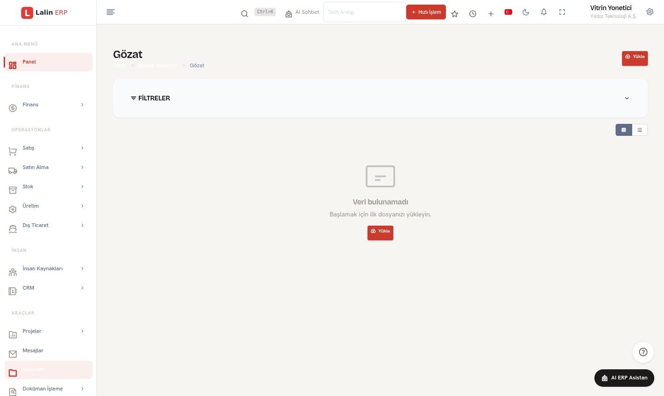Toggle dark mode with the moon icon
Image resolution: width=664 pixels, height=396 pixels.
point(526,12)
